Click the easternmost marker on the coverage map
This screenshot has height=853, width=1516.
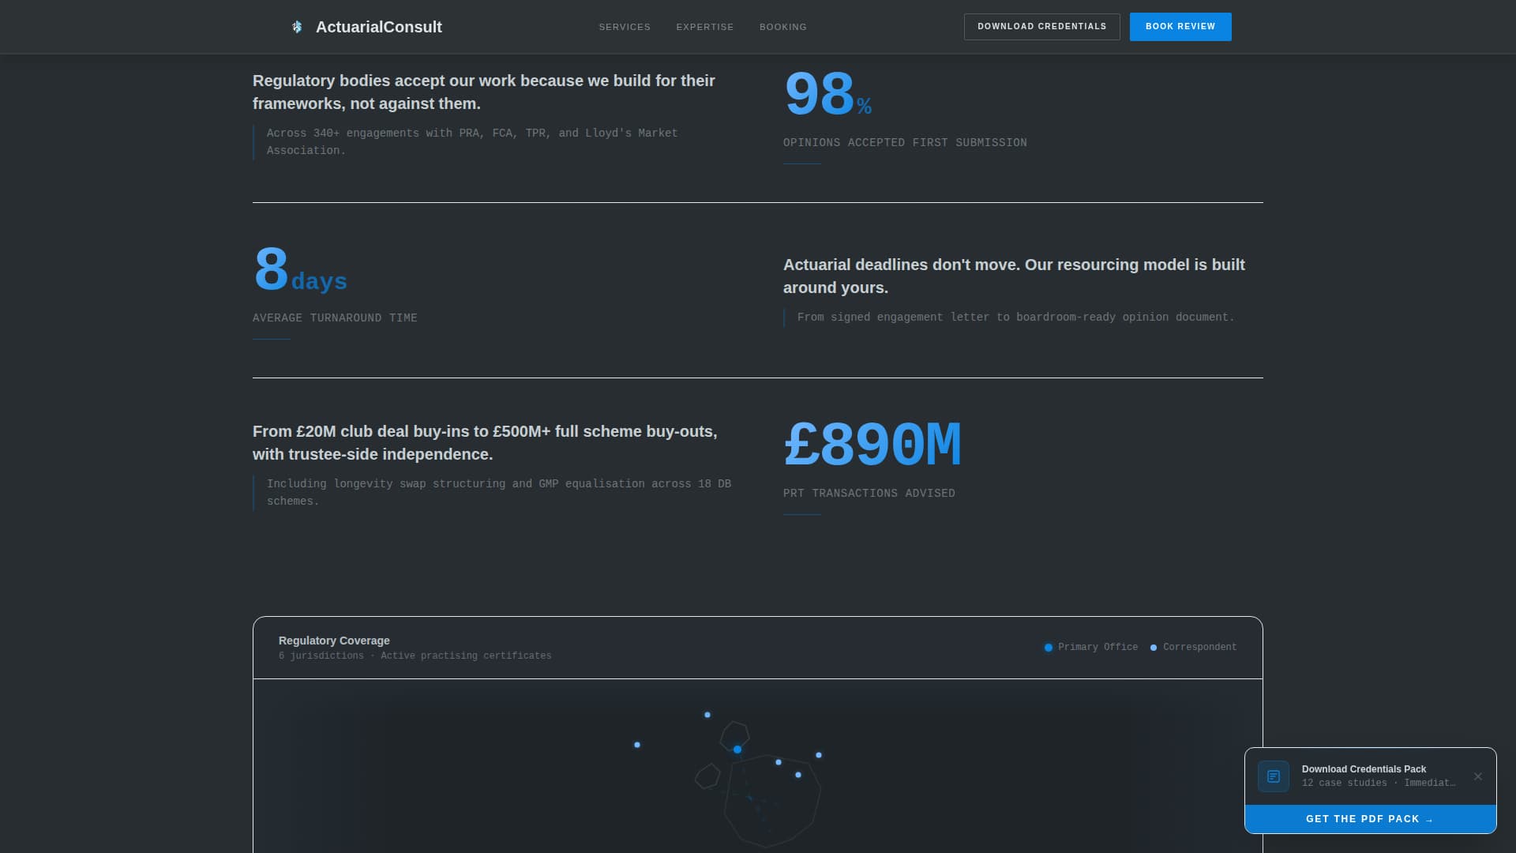[x=818, y=756]
